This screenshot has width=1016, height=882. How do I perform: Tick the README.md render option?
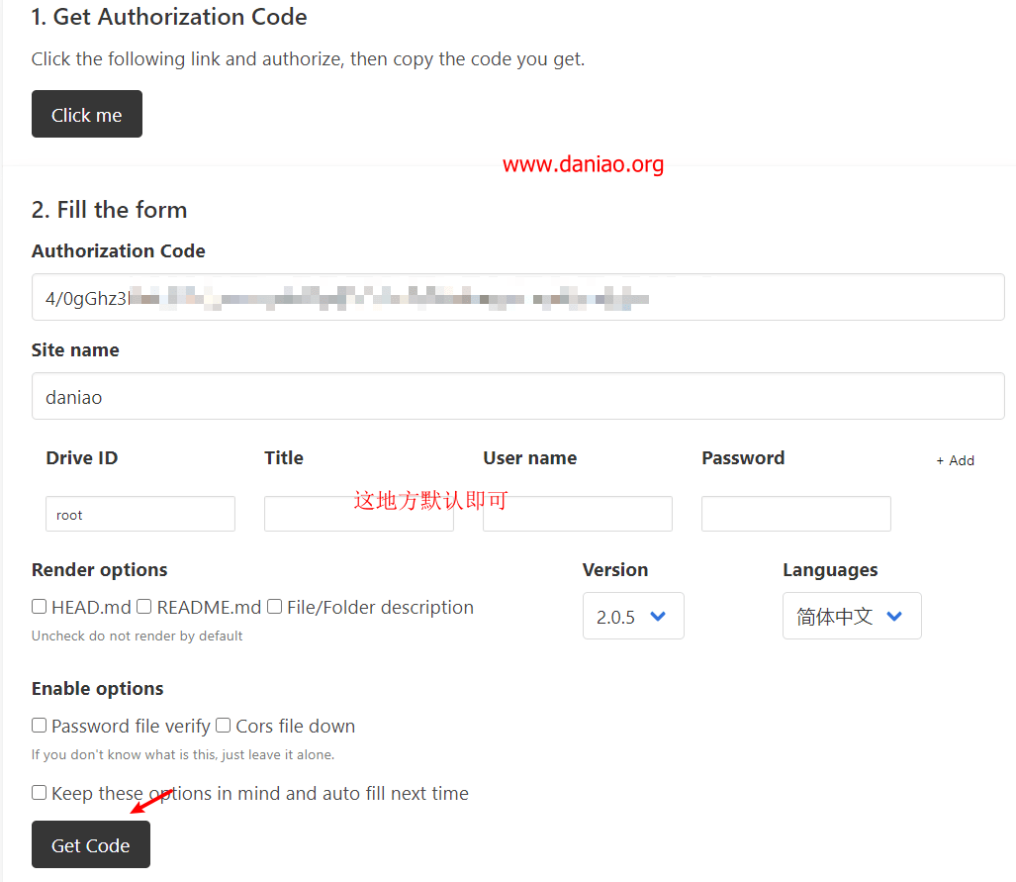click(144, 607)
